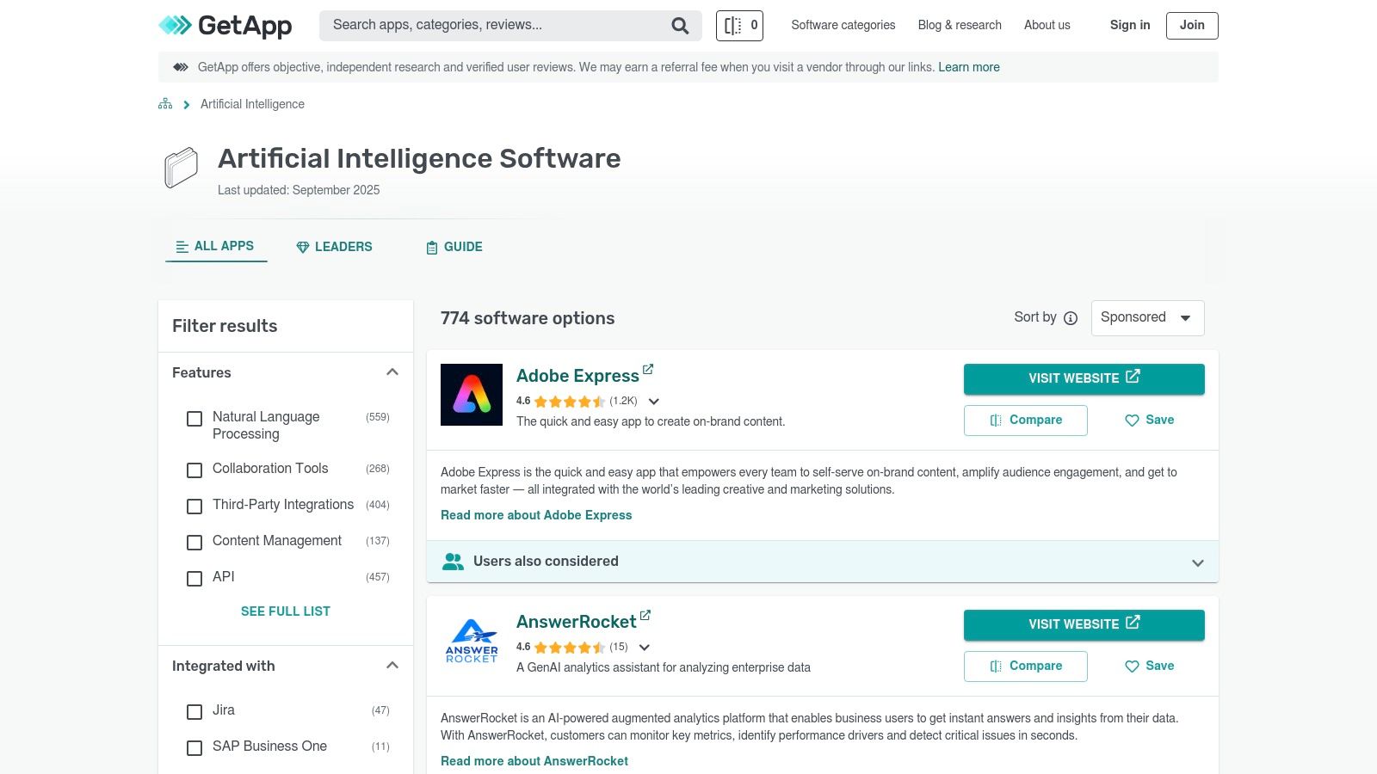The width and height of the screenshot is (1377, 774).
Task: Save Adobe Express using the heart icon
Action: pos(1131,421)
